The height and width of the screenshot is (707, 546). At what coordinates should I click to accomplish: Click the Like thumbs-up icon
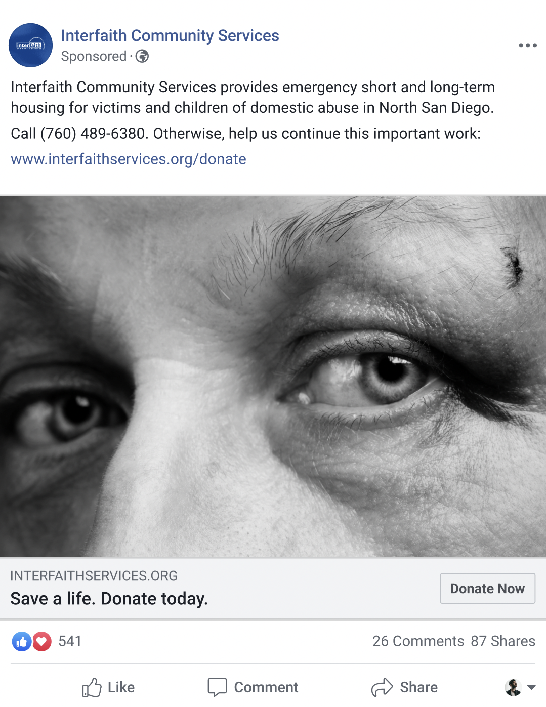coord(92,687)
